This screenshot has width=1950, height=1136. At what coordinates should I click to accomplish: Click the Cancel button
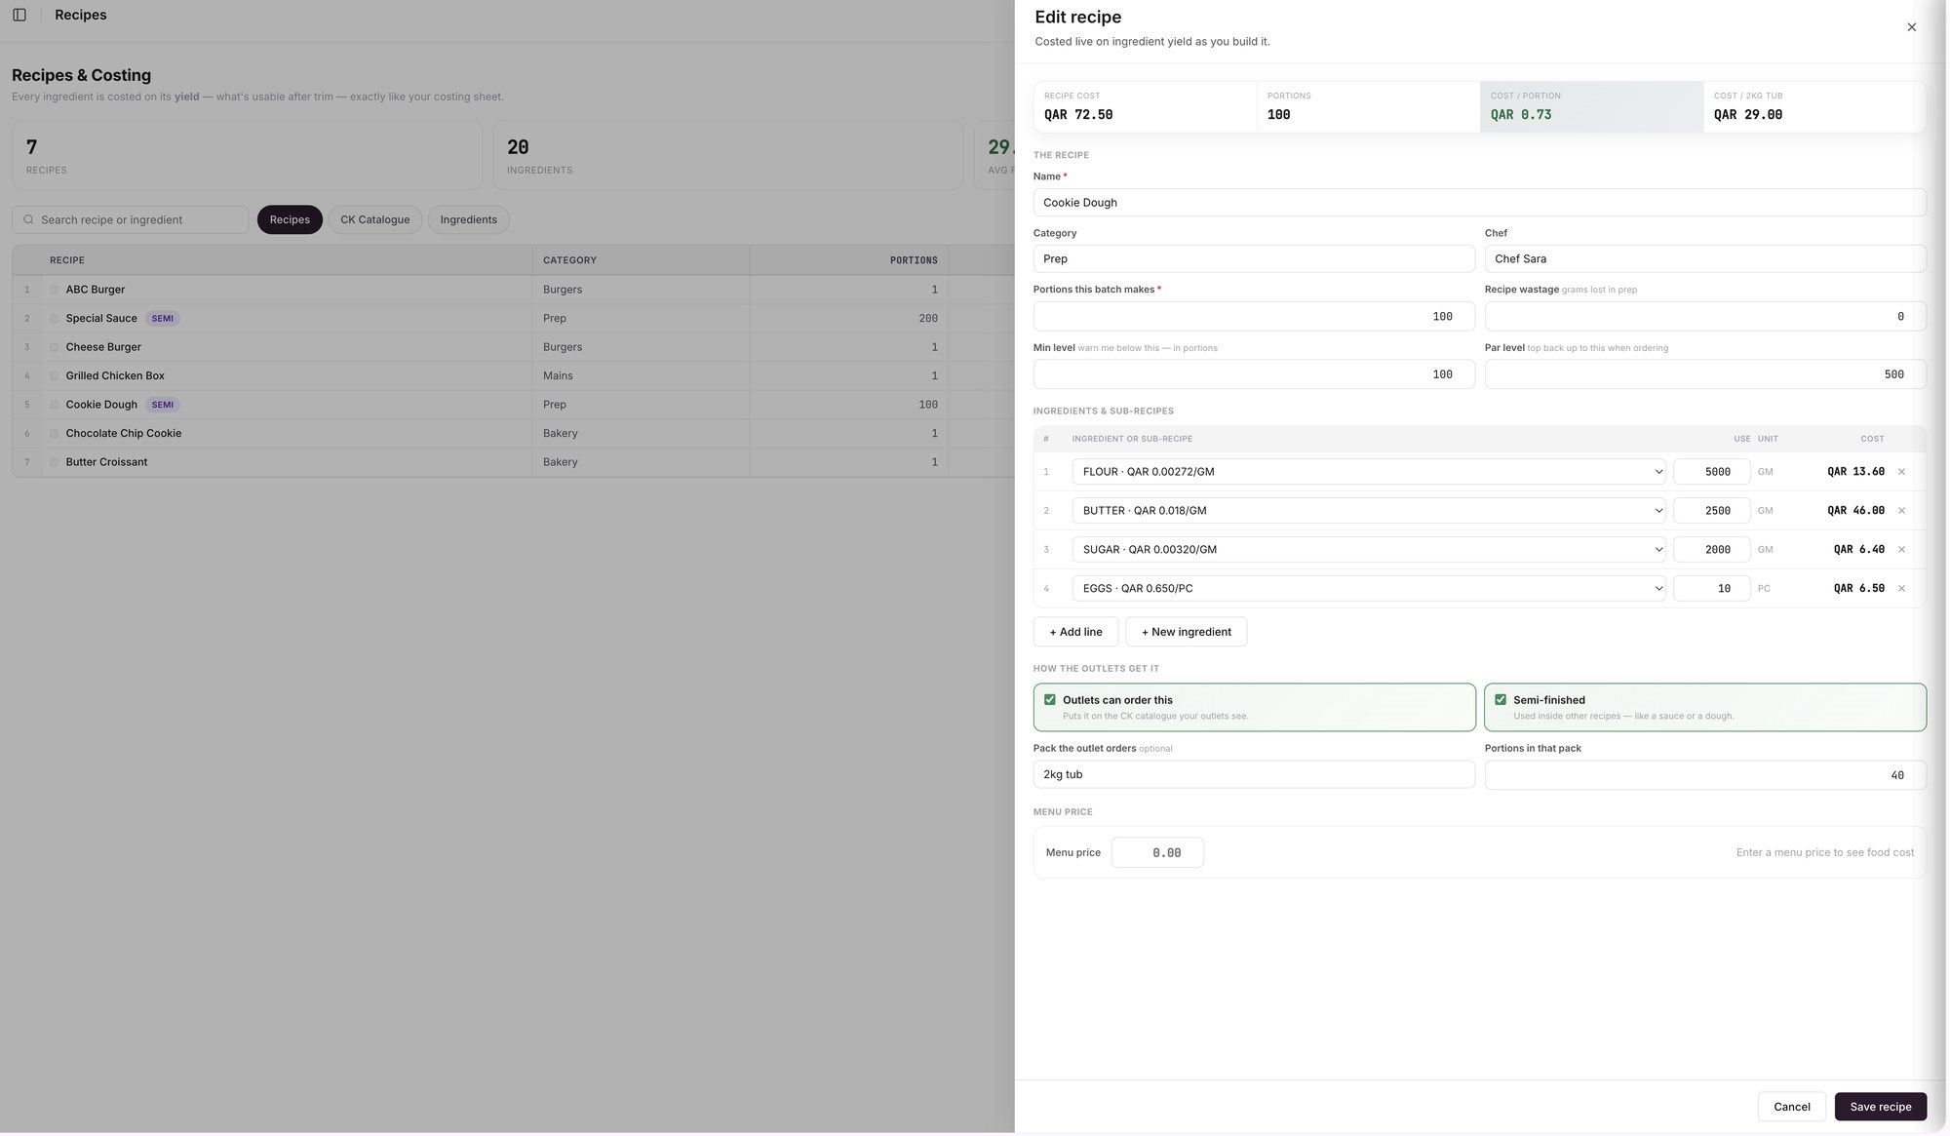(1792, 1107)
